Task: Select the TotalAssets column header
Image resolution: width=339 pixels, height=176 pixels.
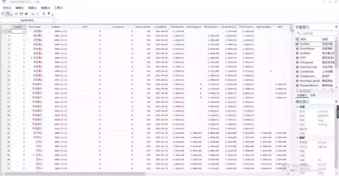Action: 177,27
